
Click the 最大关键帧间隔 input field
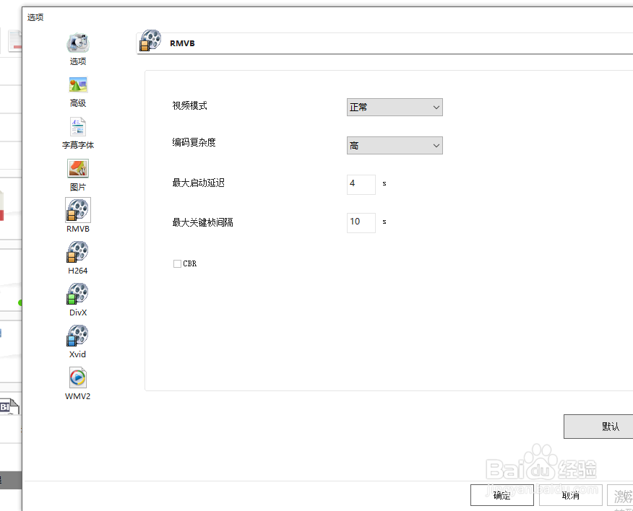(x=361, y=222)
